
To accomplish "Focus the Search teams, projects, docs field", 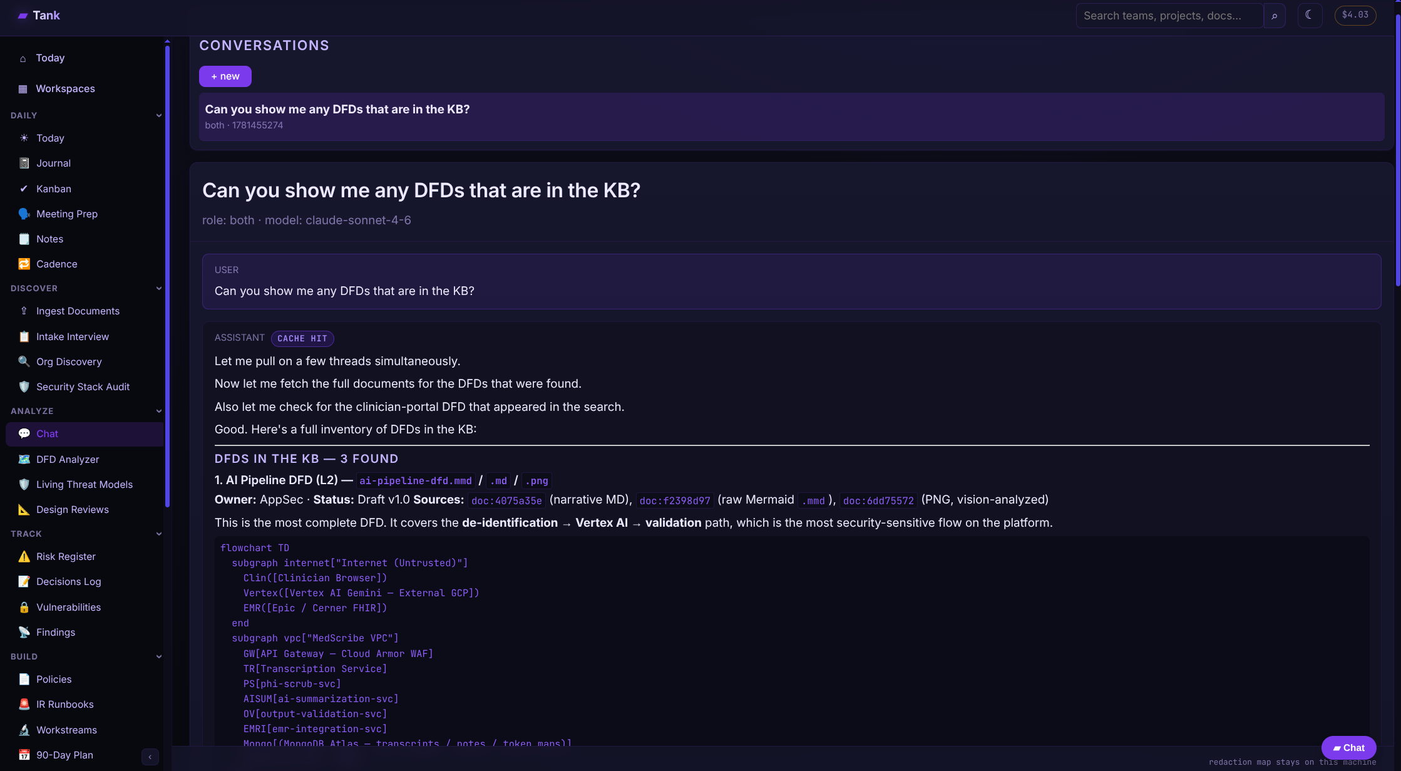I will 1169,16.
